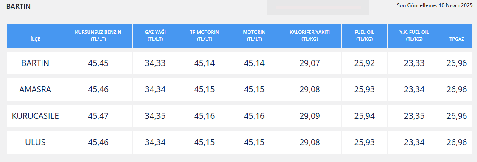The height and width of the screenshot is (162, 477).
Task: Click the KURŞUNSUZ BENZİN column header
Action: (98, 36)
